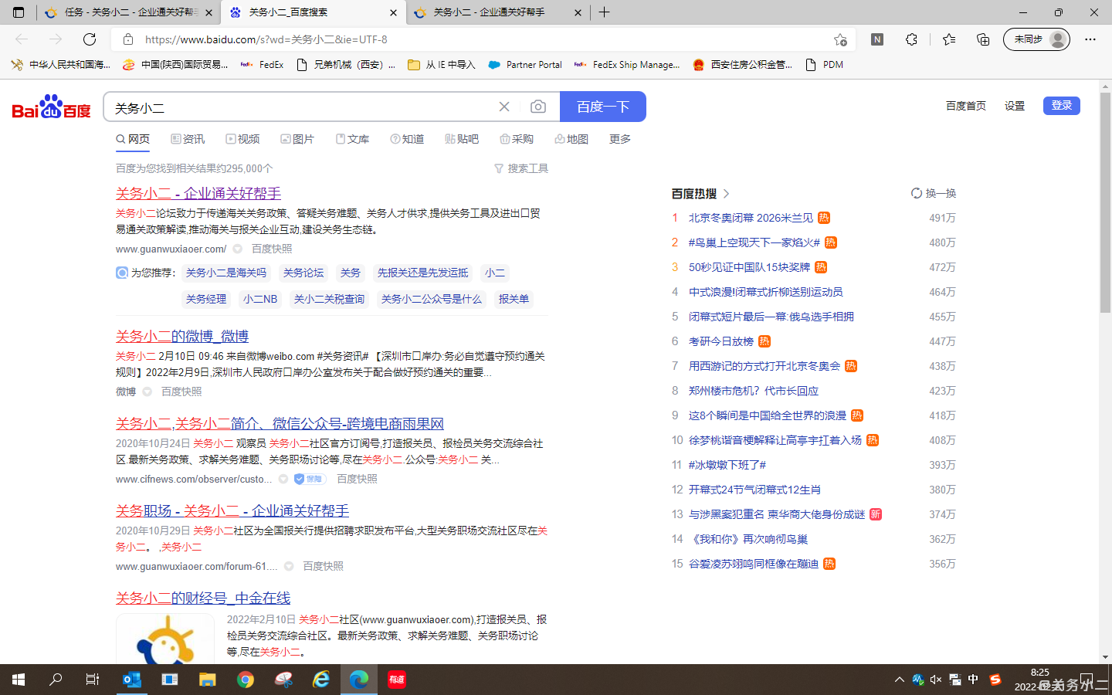1112x695 pixels.
Task: Open Partner Portal bookmark
Action: click(x=525, y=65)
